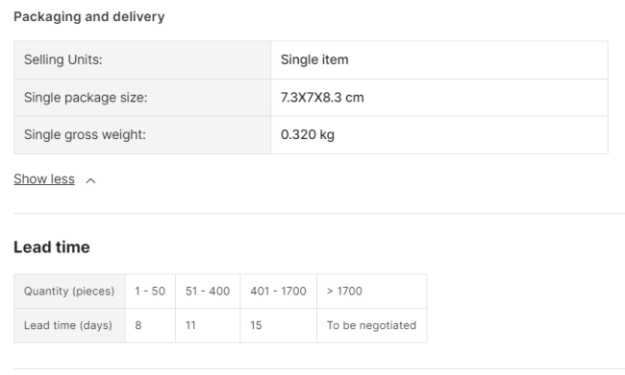Select the 0.320 kg weight value
The width and height of the screenshot is (625, 375).
308,135
